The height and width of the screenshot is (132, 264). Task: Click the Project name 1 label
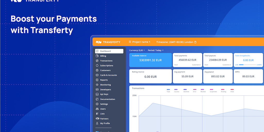click(x=141, y=42)
